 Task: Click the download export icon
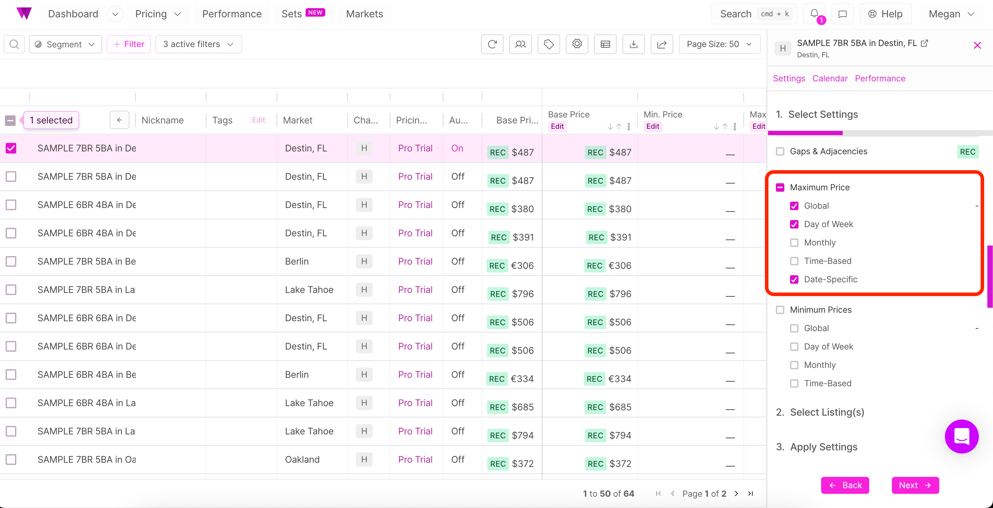point(633,44)
